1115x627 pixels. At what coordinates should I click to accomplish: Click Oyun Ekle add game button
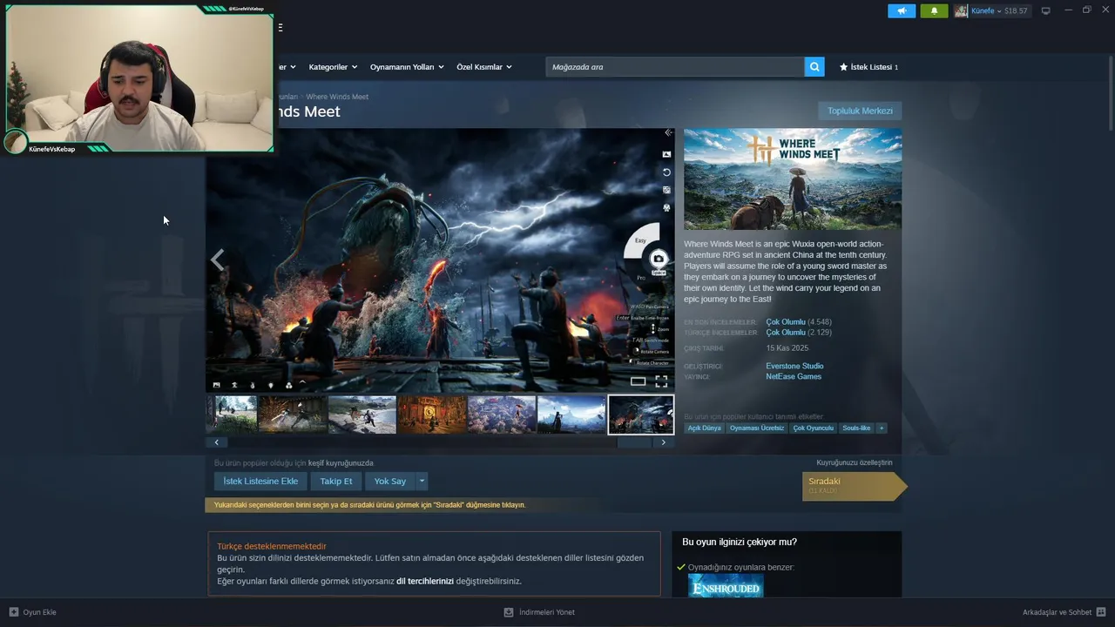pyautogui.click(x=32, y=612)
